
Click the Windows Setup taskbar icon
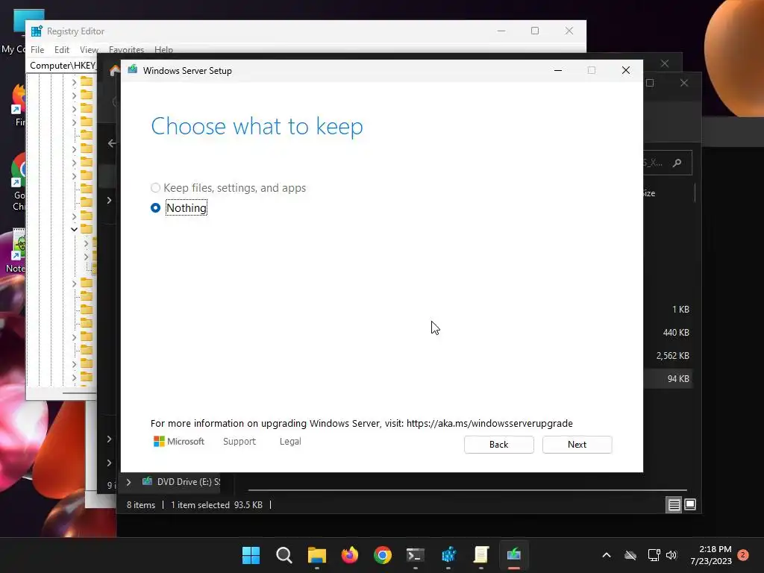point(514,555)
